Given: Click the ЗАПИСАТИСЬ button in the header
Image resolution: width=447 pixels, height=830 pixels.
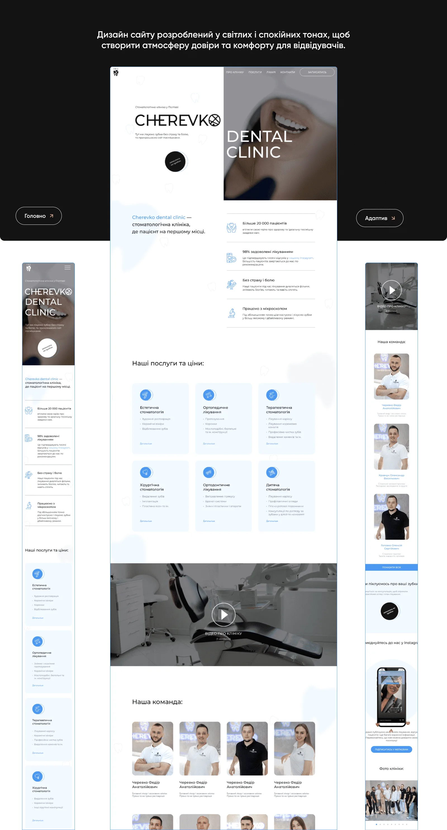Looking at the screenshot, I should pyautogui.click(x=317, y=72).
